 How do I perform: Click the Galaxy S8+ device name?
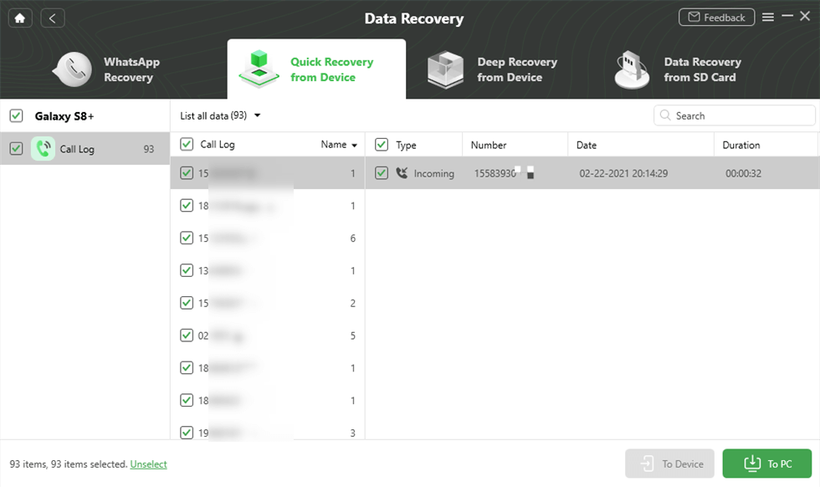(x=64, y=116)
